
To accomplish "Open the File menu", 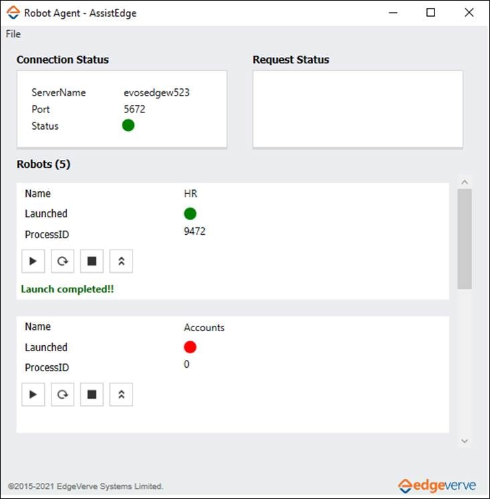I will pos(13,34).
